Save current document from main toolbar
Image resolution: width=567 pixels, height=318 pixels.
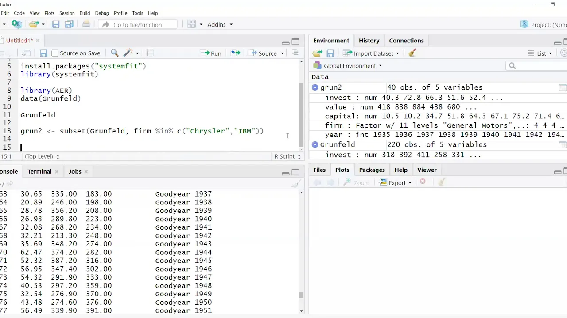coord(56,24)
